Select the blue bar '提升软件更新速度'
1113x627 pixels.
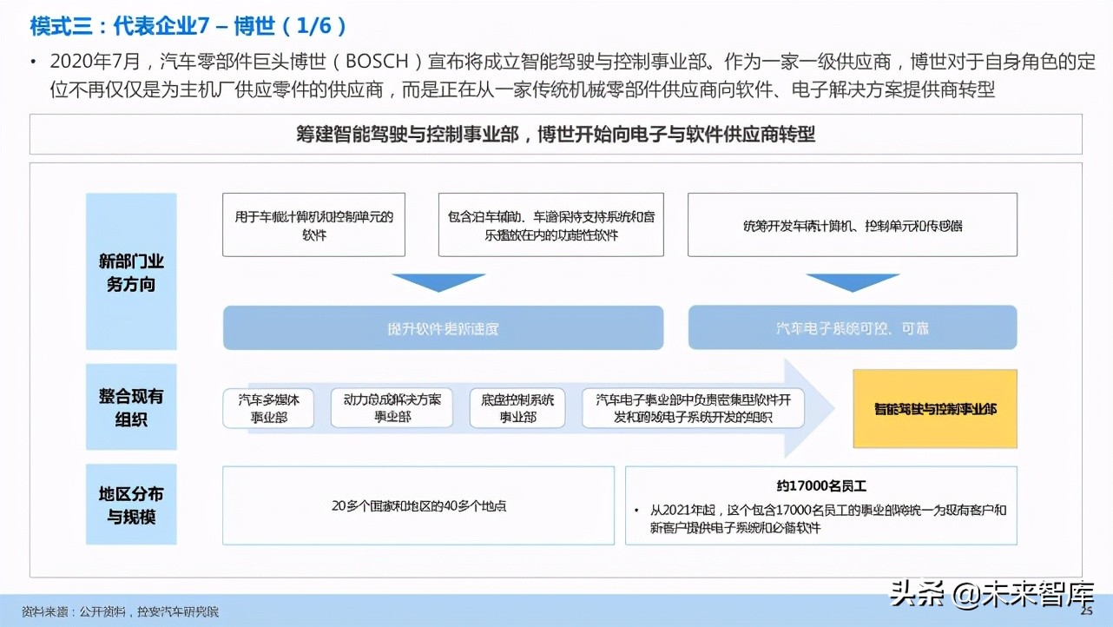point(443,328)
